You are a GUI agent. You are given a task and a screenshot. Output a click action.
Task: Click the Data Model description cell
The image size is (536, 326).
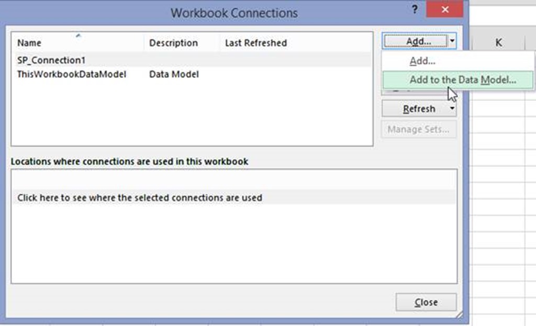(x=174, y=74)
